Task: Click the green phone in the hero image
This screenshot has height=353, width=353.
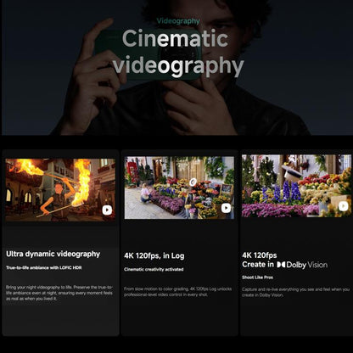Action: coord(148,54)
